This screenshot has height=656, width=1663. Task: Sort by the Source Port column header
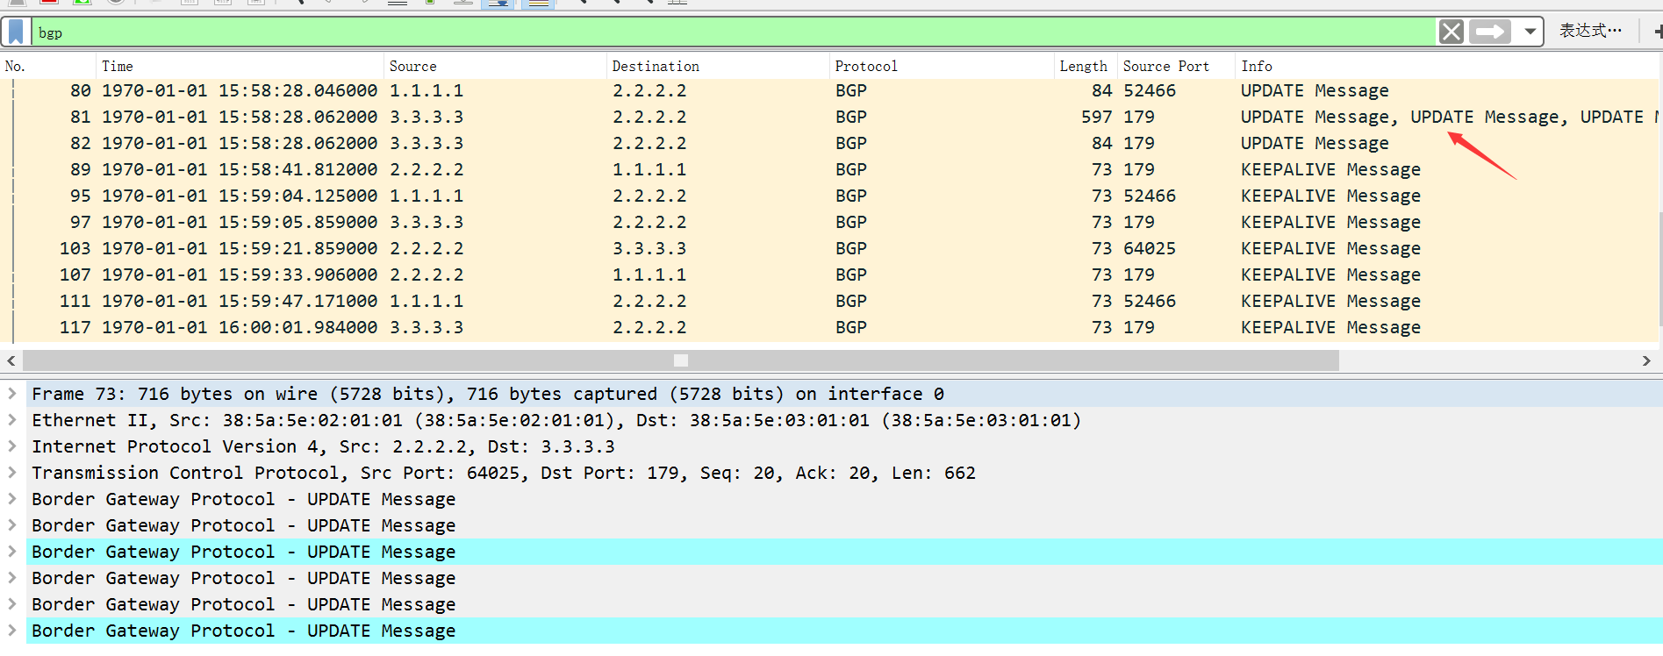pos(1176,66)
